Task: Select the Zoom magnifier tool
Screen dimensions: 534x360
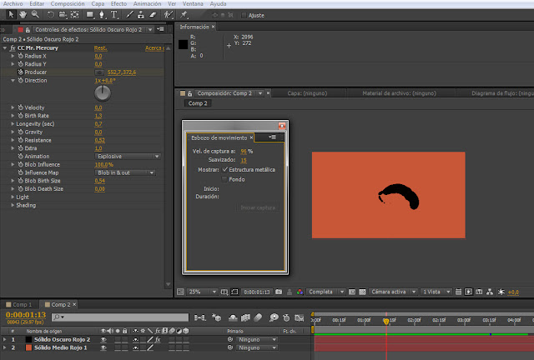Action: tap(35, 15)
